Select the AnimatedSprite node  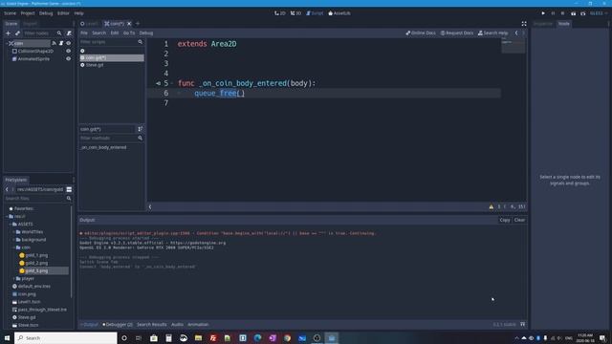point(33,59)
